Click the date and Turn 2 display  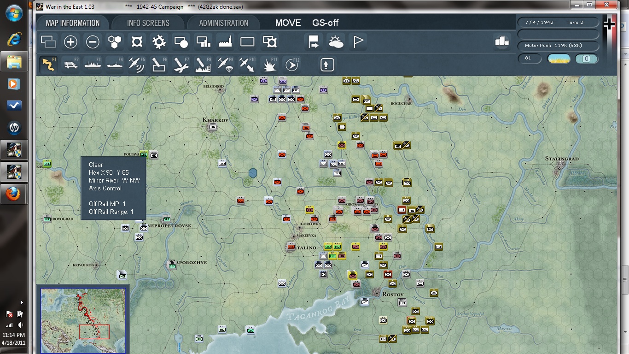click(559, 23)
